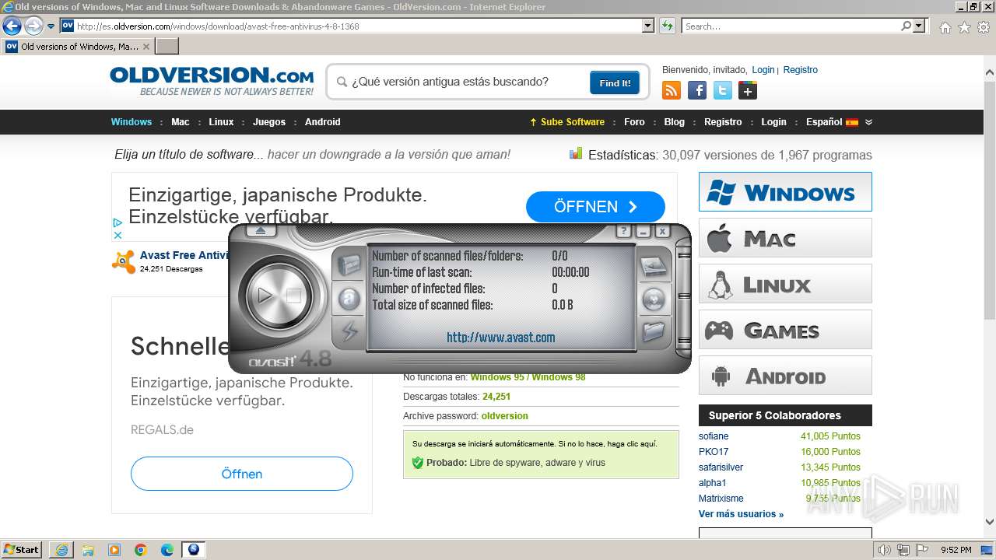Image resolution: width=996 pixels, height=560 pixels.
Task: Open contributor PKO17 profile
Action: click(714, 452)
